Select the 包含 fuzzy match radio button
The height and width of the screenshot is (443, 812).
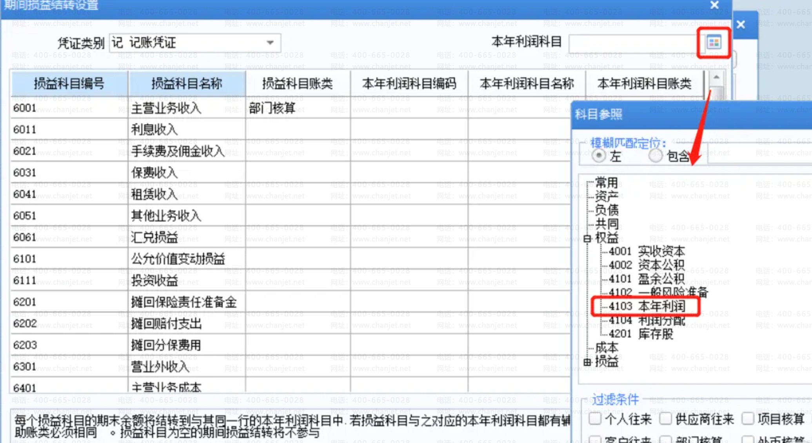pyautogui.click(x=655, y=156)
